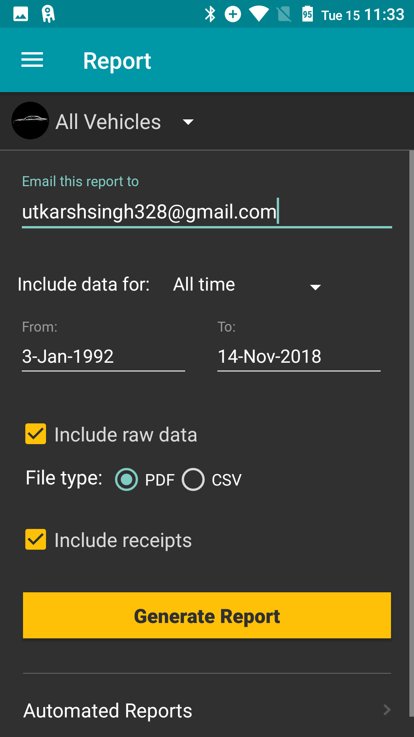Screen dimensions: 414x737
Task: Open the hamburger navigation menu
Action: point(32,60)
